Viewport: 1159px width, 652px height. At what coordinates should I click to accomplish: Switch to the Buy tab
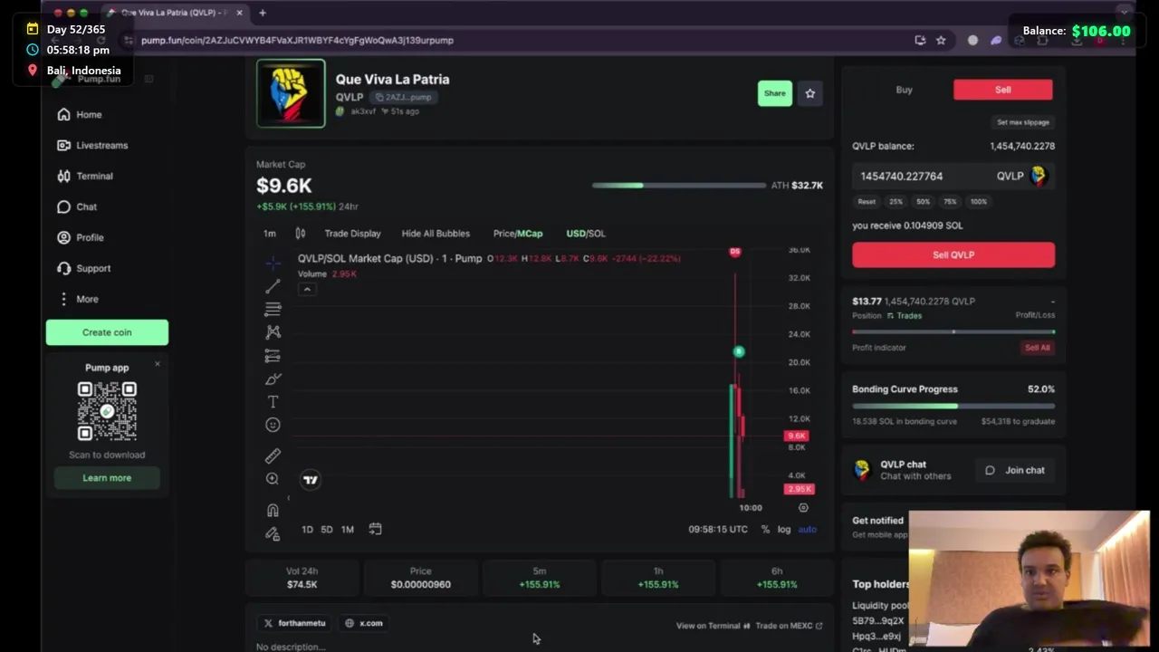point(904,90)
